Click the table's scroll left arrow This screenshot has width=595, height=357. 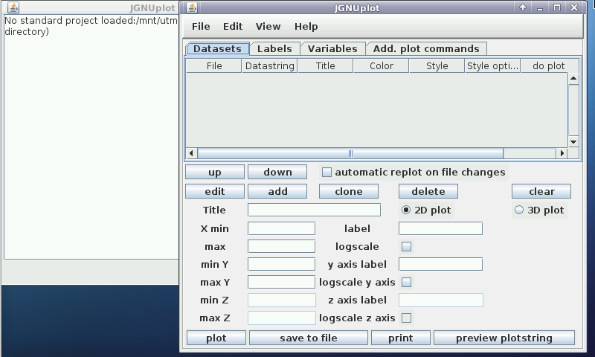tap(191, 153)
